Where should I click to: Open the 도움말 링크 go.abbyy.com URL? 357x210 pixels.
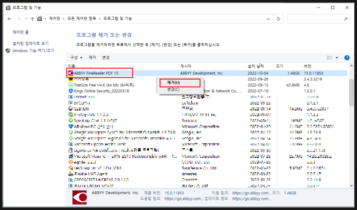(184, 199)
